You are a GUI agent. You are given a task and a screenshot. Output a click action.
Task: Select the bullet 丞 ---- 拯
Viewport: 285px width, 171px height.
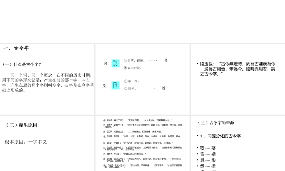click(x=208, y=166)
